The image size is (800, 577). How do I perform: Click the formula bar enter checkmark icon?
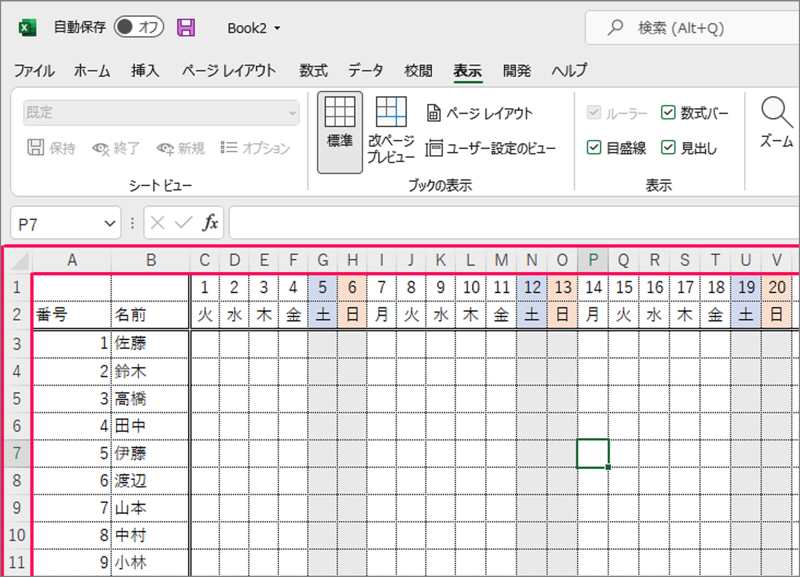click(184, 223)
